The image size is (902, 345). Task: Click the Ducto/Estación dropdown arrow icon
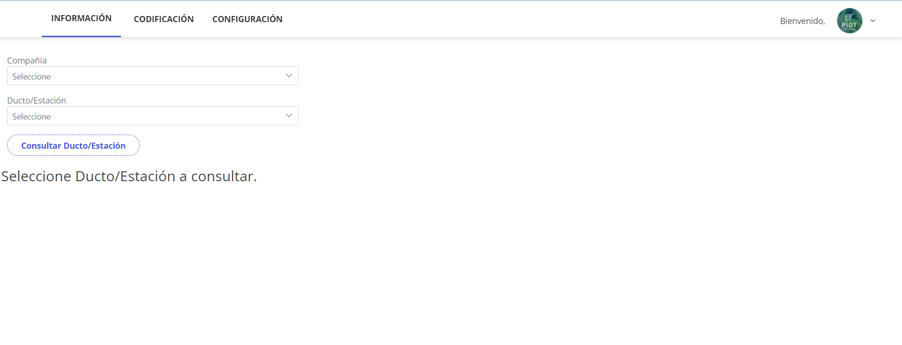pos(289,116)
